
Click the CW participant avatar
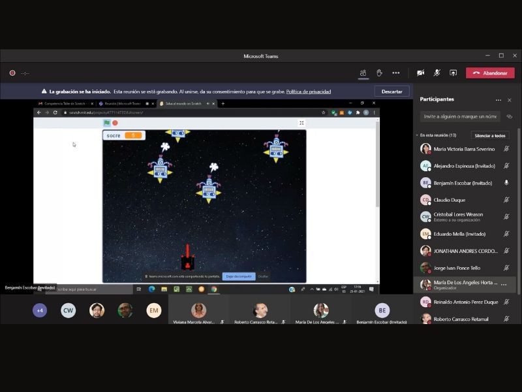(69, 310)
